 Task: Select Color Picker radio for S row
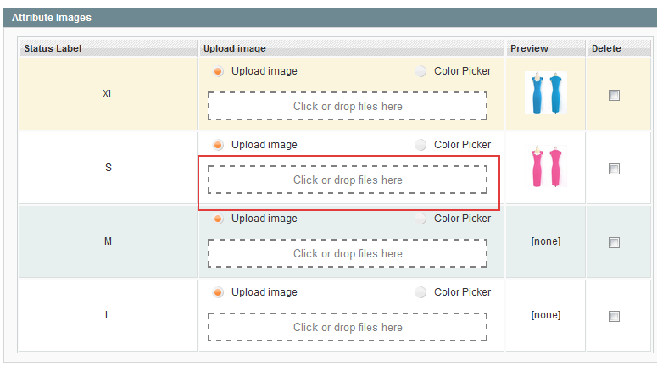click(420, 145)
